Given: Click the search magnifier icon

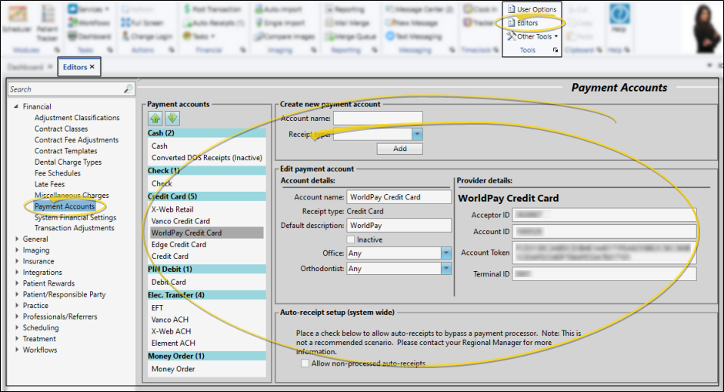Looking at the screenshot, I should tap(128, 89).
